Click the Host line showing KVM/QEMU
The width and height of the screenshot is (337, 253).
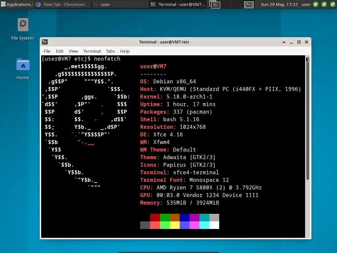(220, 89)
